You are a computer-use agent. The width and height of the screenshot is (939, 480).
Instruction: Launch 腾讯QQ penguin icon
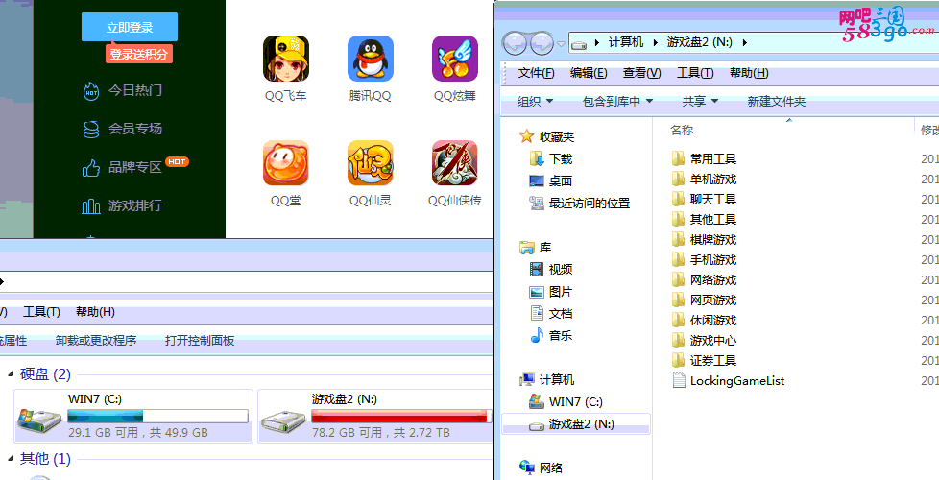click(371, 59)
